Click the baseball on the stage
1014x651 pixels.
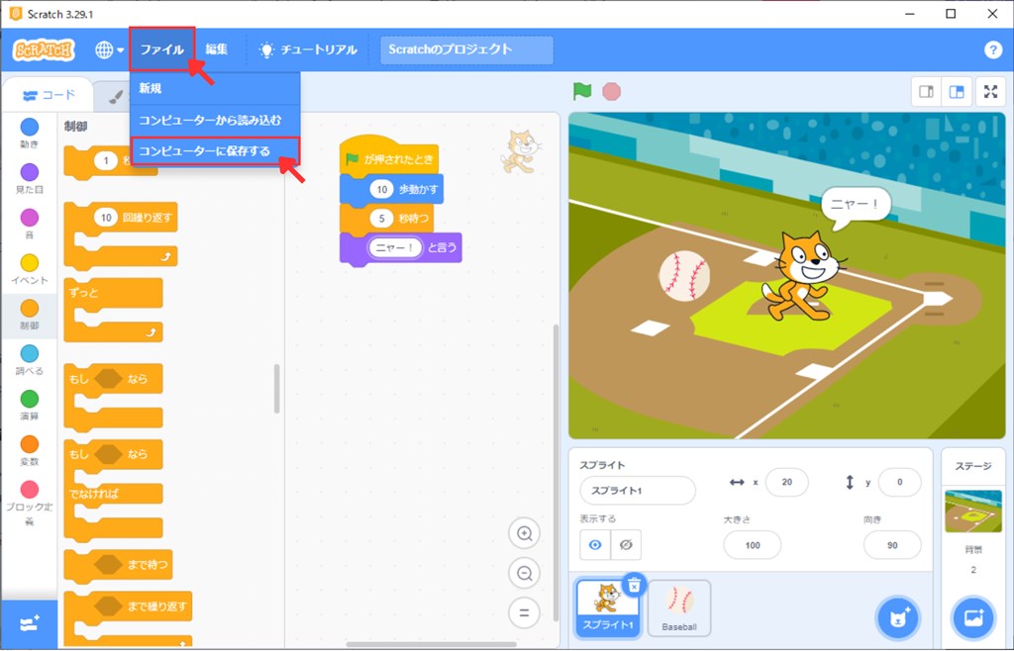coord(684,276)
